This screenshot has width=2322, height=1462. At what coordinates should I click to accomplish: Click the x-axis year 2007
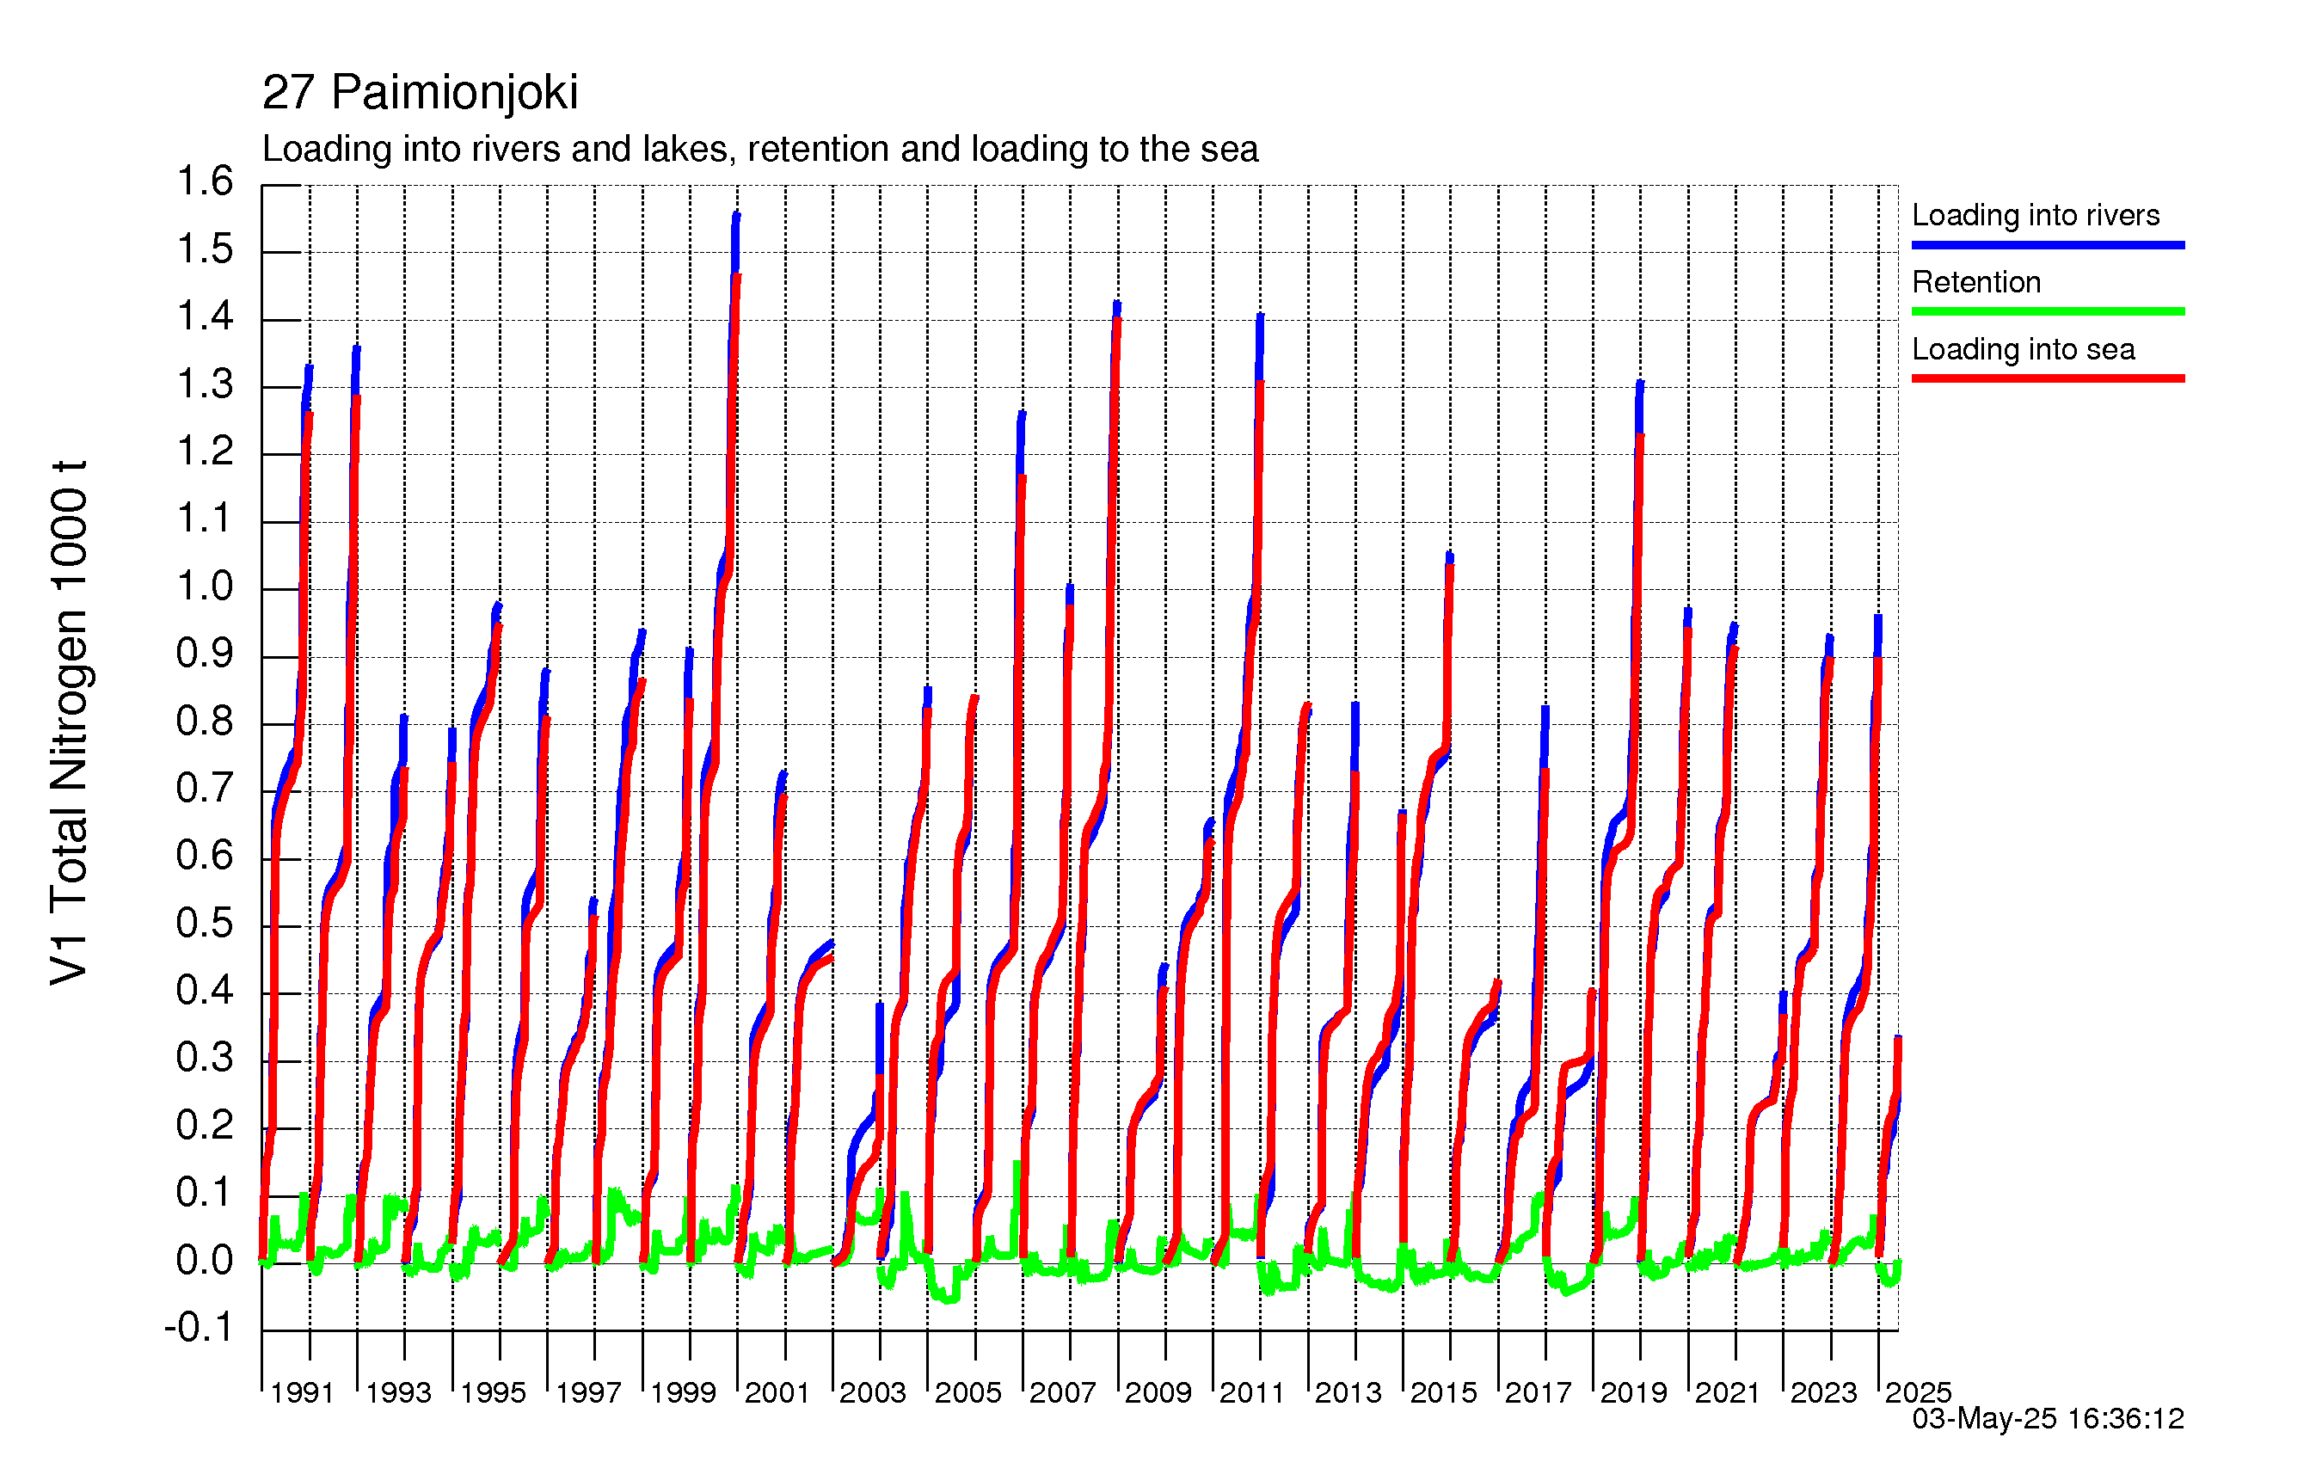pyautogui.click(x=1063, y=1392)
